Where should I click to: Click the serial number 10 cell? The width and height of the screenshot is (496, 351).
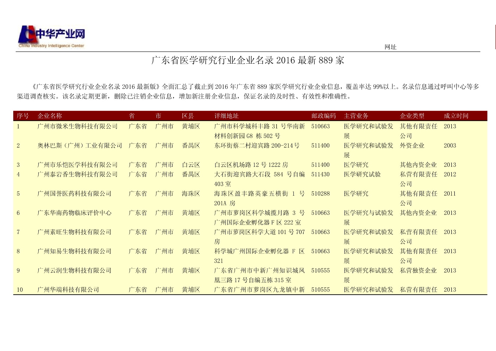20,290
